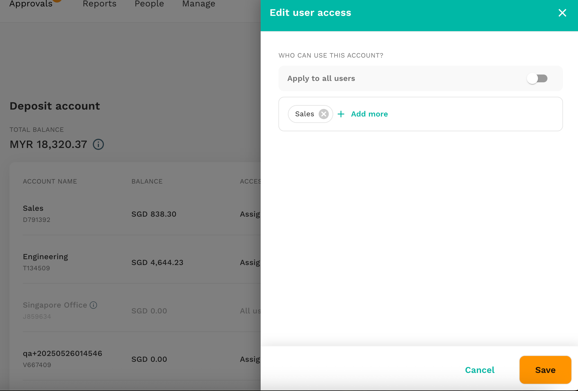Screen dimensions: 578x391
Task: Navigate to the Approvals section
Action: [31, 4]
